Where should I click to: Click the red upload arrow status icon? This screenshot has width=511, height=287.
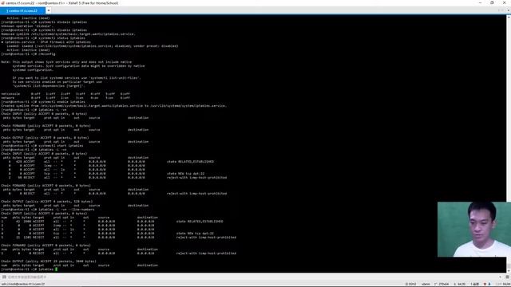pyautogui.click(x=485, y=284)
